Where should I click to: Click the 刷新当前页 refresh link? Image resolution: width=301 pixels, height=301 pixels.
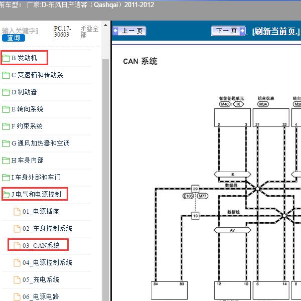(275, 31)
